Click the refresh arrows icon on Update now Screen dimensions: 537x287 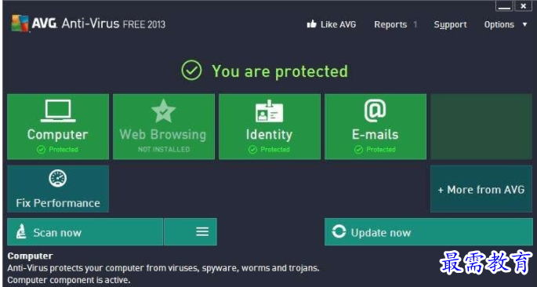point(339,231)
